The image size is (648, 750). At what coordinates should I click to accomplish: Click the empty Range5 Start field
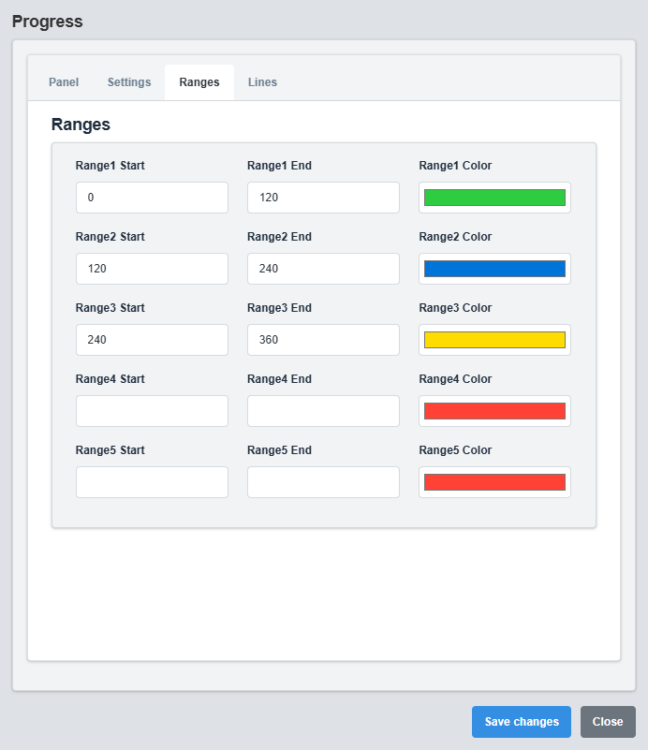[152, 482]
